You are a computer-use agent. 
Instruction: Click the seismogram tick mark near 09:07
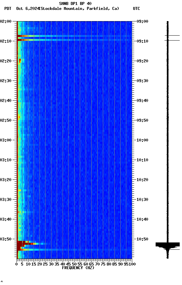(172, 35)
